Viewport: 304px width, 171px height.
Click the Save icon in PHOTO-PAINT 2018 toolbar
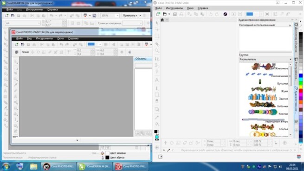click(175, 14)
